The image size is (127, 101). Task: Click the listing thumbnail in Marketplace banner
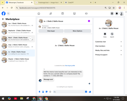pyautogui.click(x=40, y=27)
